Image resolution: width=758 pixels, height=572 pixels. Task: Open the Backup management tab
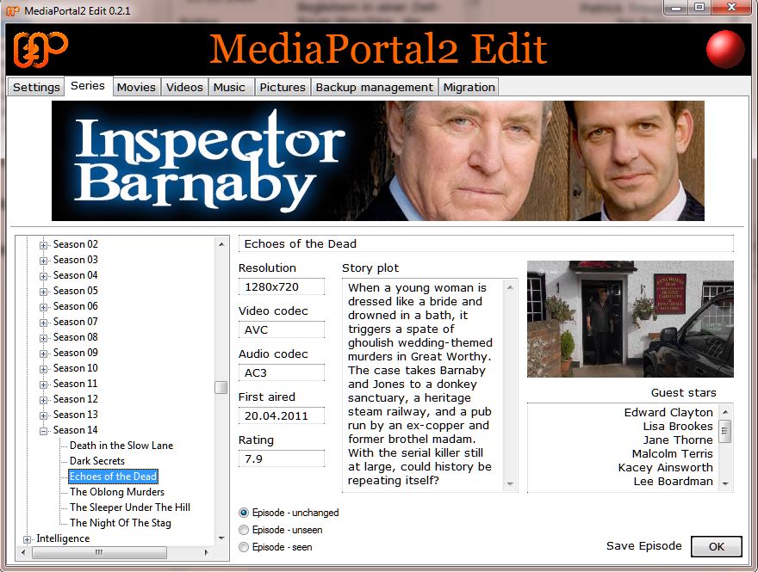(375, 87)
